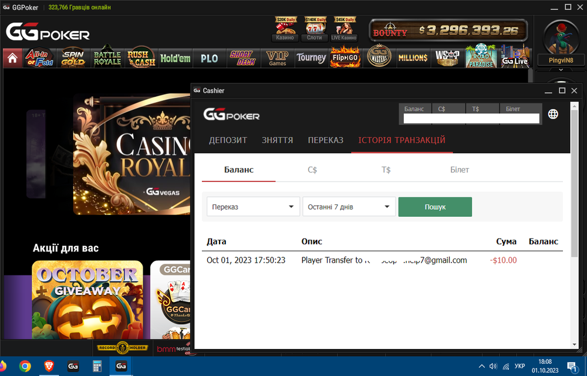
Task: Select the Білет history sub-tab
Action: click(460, 170)
